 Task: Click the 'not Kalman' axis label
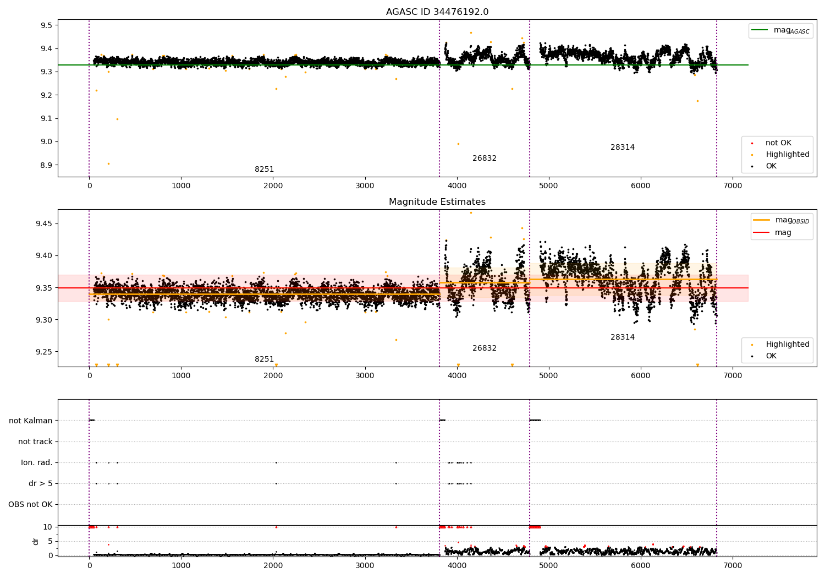(x=31, y=421)
